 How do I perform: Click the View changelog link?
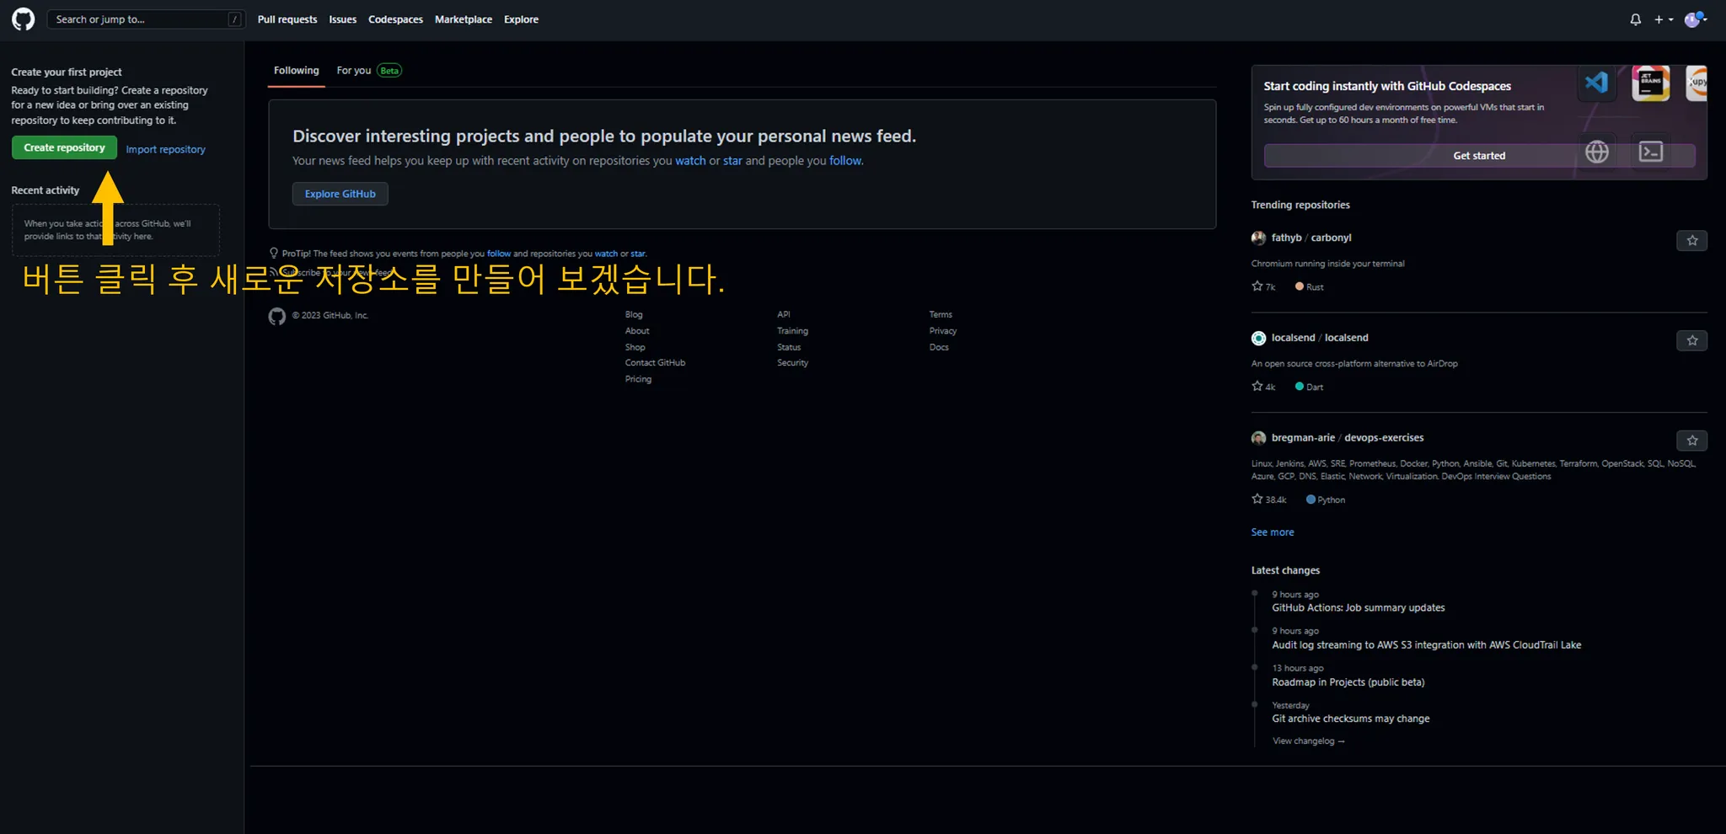1308,741
